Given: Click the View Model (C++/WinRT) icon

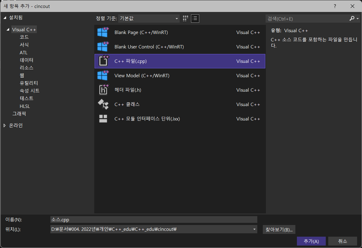Looking at the screenshot, I should click(x=103, y=75).
